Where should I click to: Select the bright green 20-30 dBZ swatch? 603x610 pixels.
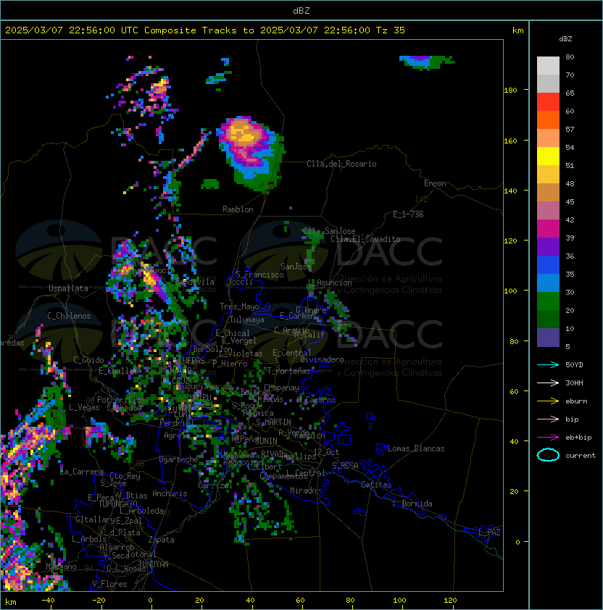(548, 301)
